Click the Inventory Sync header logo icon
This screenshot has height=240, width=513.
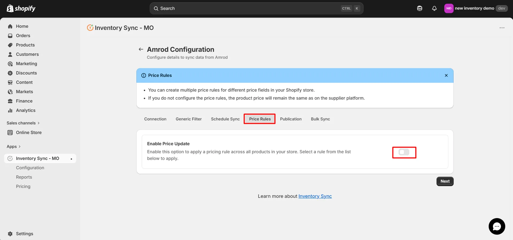coord(90,27)
